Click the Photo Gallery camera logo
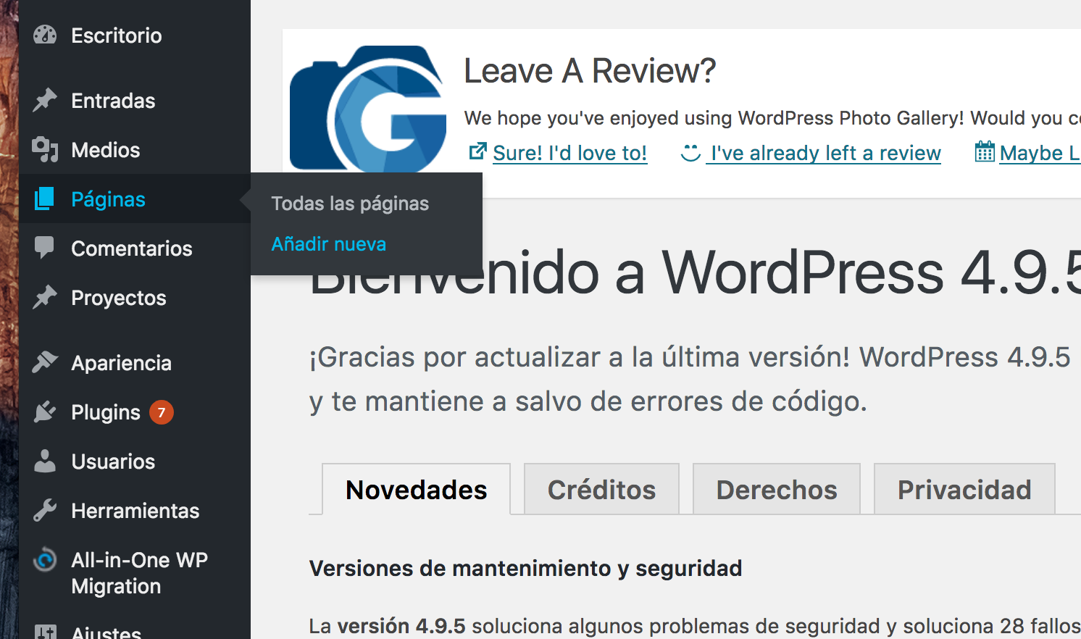This screenshot has height=639, width=1081. (x=368, y=109)
